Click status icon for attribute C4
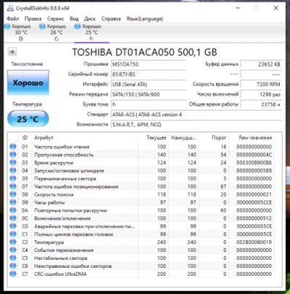 tap(13, 250)
